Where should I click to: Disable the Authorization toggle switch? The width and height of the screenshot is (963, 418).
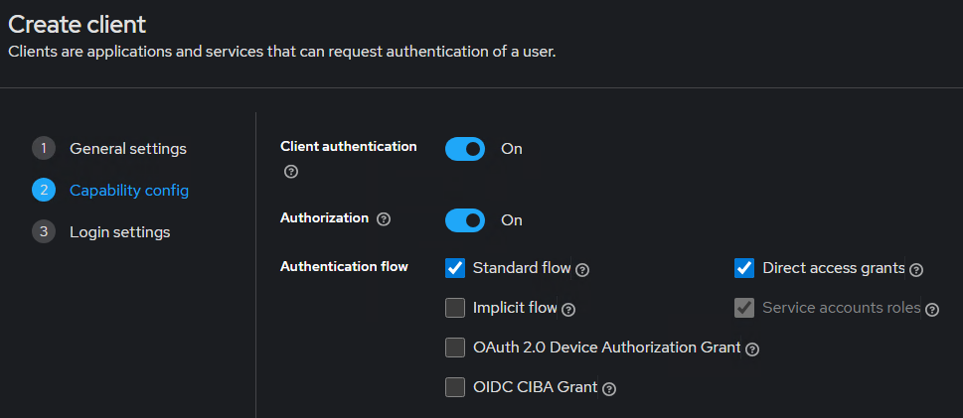pyautogui.click(x=465, y=219)
